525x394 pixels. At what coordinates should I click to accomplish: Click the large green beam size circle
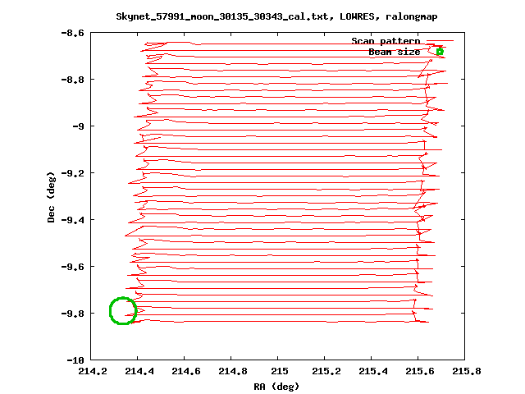coord(123,310)
